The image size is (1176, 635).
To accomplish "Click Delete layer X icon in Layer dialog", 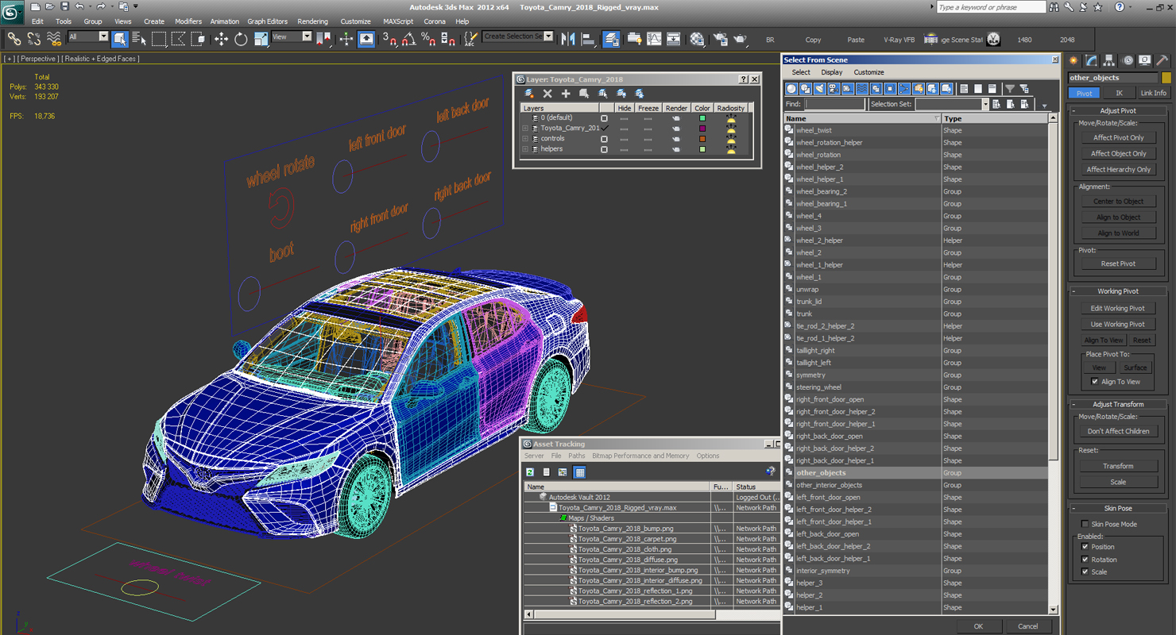I will tap(547, 94).
